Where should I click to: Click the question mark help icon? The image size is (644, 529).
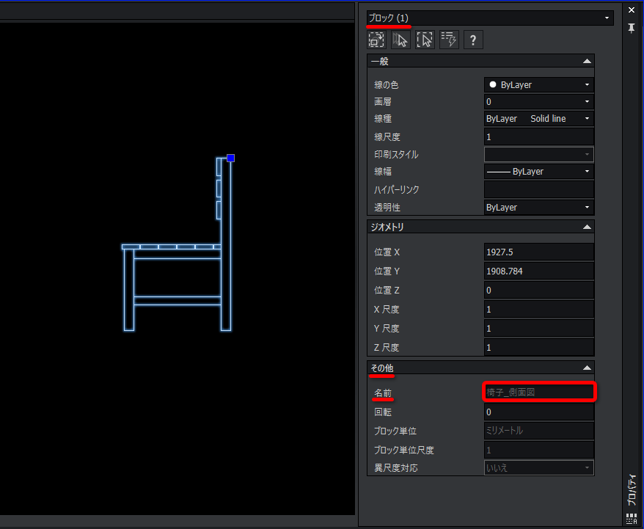tap(473, 40)
